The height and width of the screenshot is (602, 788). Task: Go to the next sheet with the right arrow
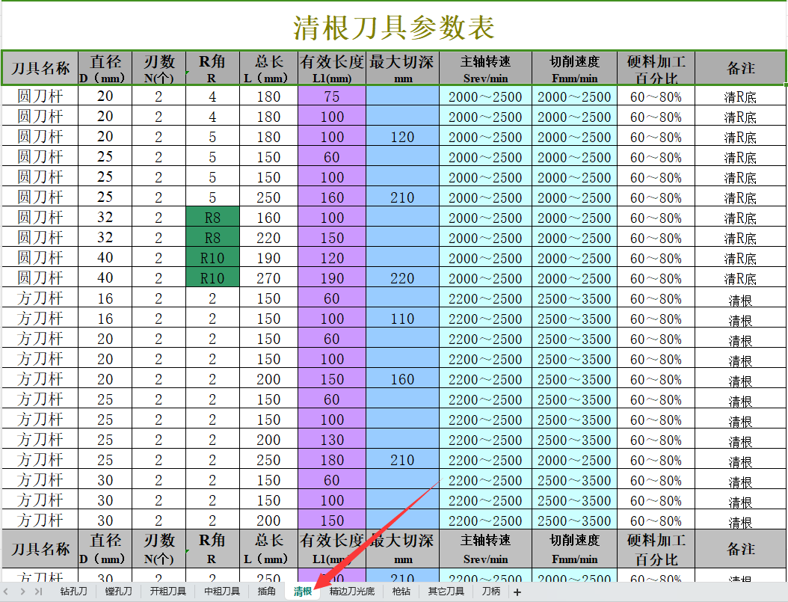[x=22, y=592]
